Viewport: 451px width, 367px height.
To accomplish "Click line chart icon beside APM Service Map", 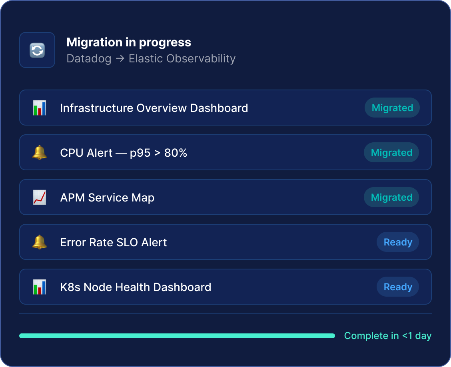I will 39,197.
